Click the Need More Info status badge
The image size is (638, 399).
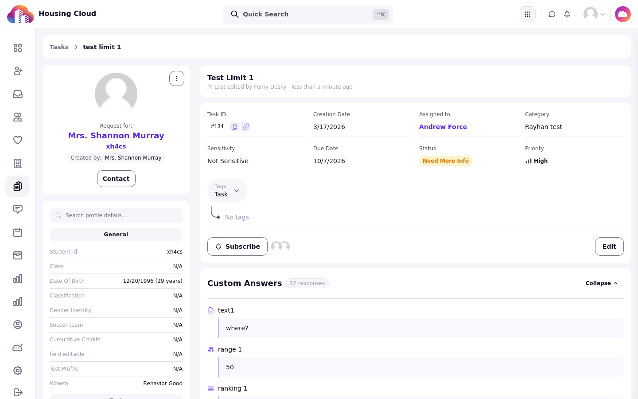click(x=446, y=161)
